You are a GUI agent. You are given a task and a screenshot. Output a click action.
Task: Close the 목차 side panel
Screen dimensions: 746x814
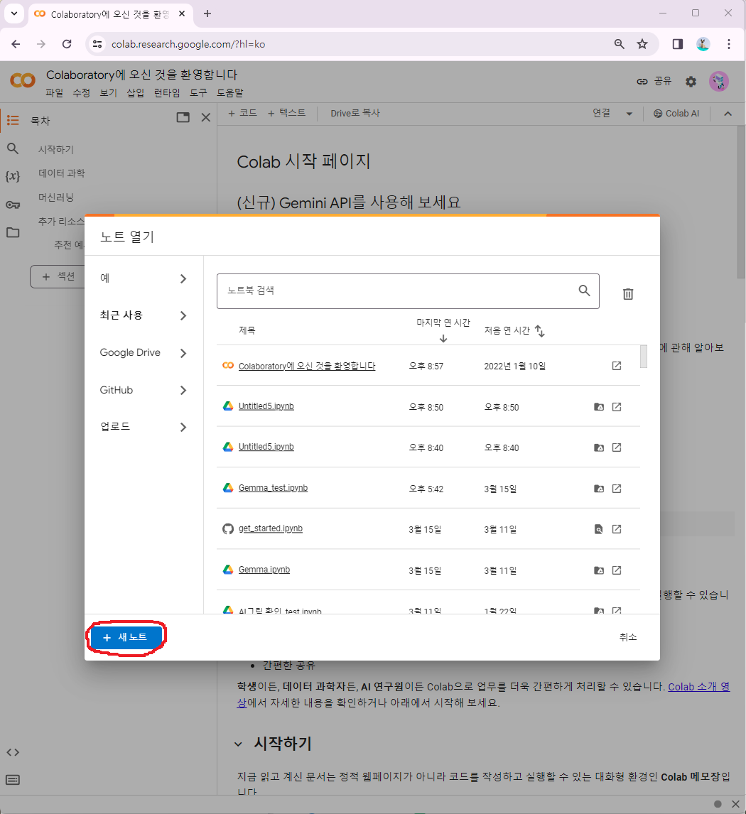(x=206, y=117)
